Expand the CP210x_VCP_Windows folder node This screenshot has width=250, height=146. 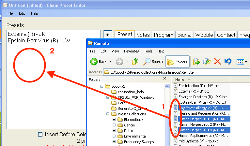(108, 97)
